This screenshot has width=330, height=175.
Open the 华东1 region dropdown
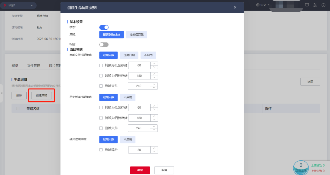19,5
